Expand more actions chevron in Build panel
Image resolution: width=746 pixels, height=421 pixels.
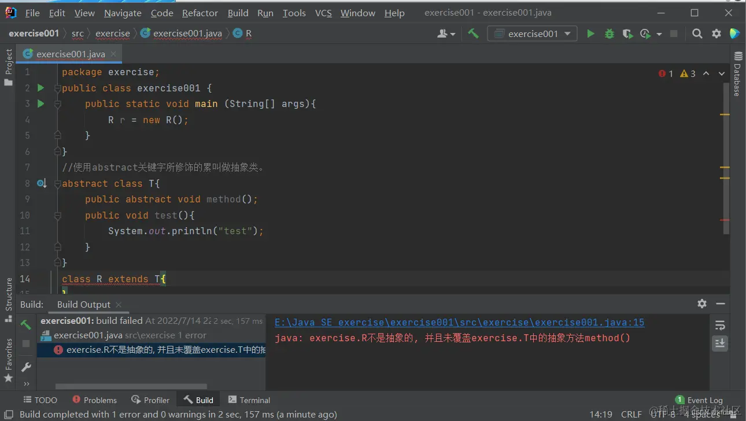[26, 383]
